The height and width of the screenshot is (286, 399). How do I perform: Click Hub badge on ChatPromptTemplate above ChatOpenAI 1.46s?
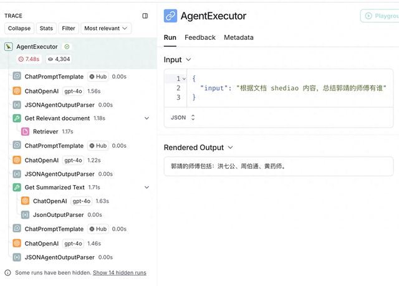point(99,229)
